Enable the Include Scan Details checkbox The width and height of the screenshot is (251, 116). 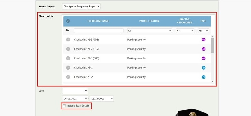click(64, 106)
